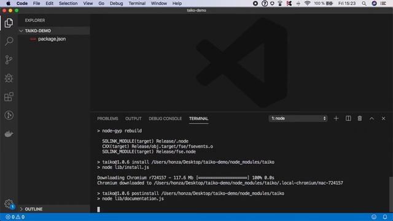The width and height of the screenshot is (393, 221).
Task: Click the 'node-gyp rebuild' terminal line
Action: pos(119,131)
